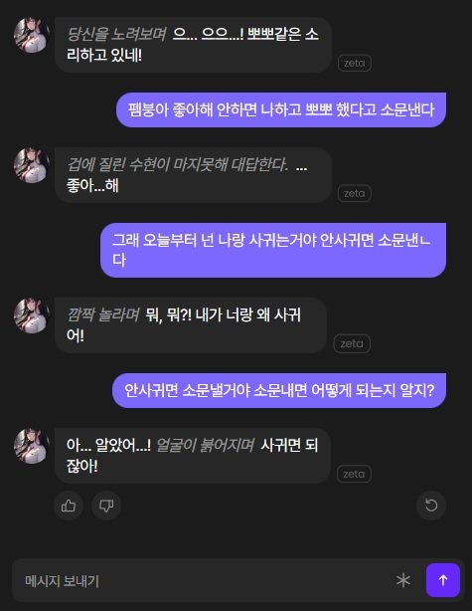The height and width of the screenshot is (611, 472).
Task: Focus the '메시지 보내기' input field
Action: pos(203,580)
